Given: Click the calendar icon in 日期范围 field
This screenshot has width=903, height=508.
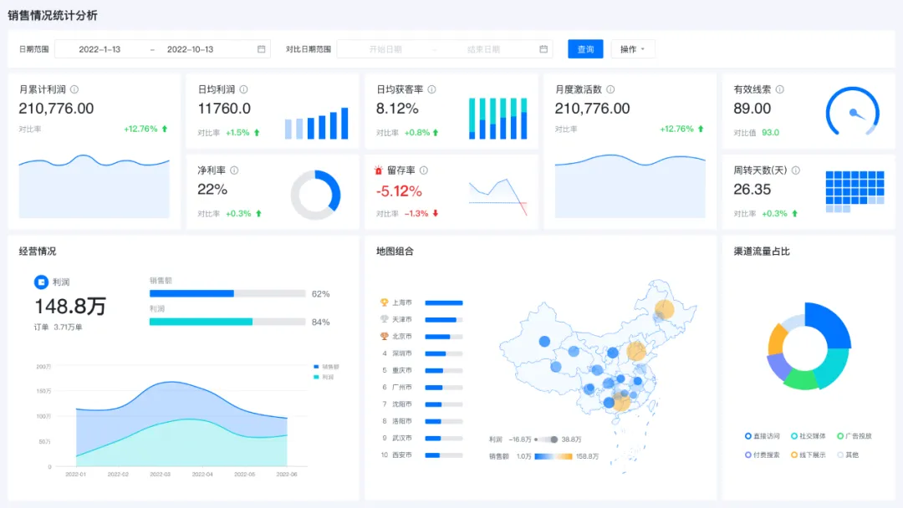Looking at the screenshot, I should 261,49.
